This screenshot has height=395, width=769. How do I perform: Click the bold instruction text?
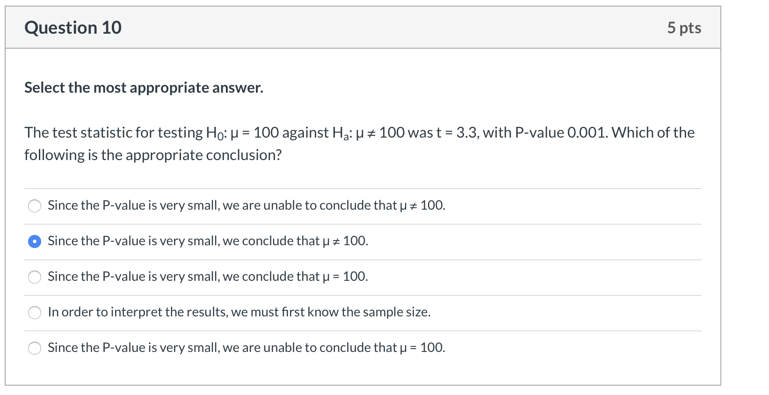tap(143, 87)
